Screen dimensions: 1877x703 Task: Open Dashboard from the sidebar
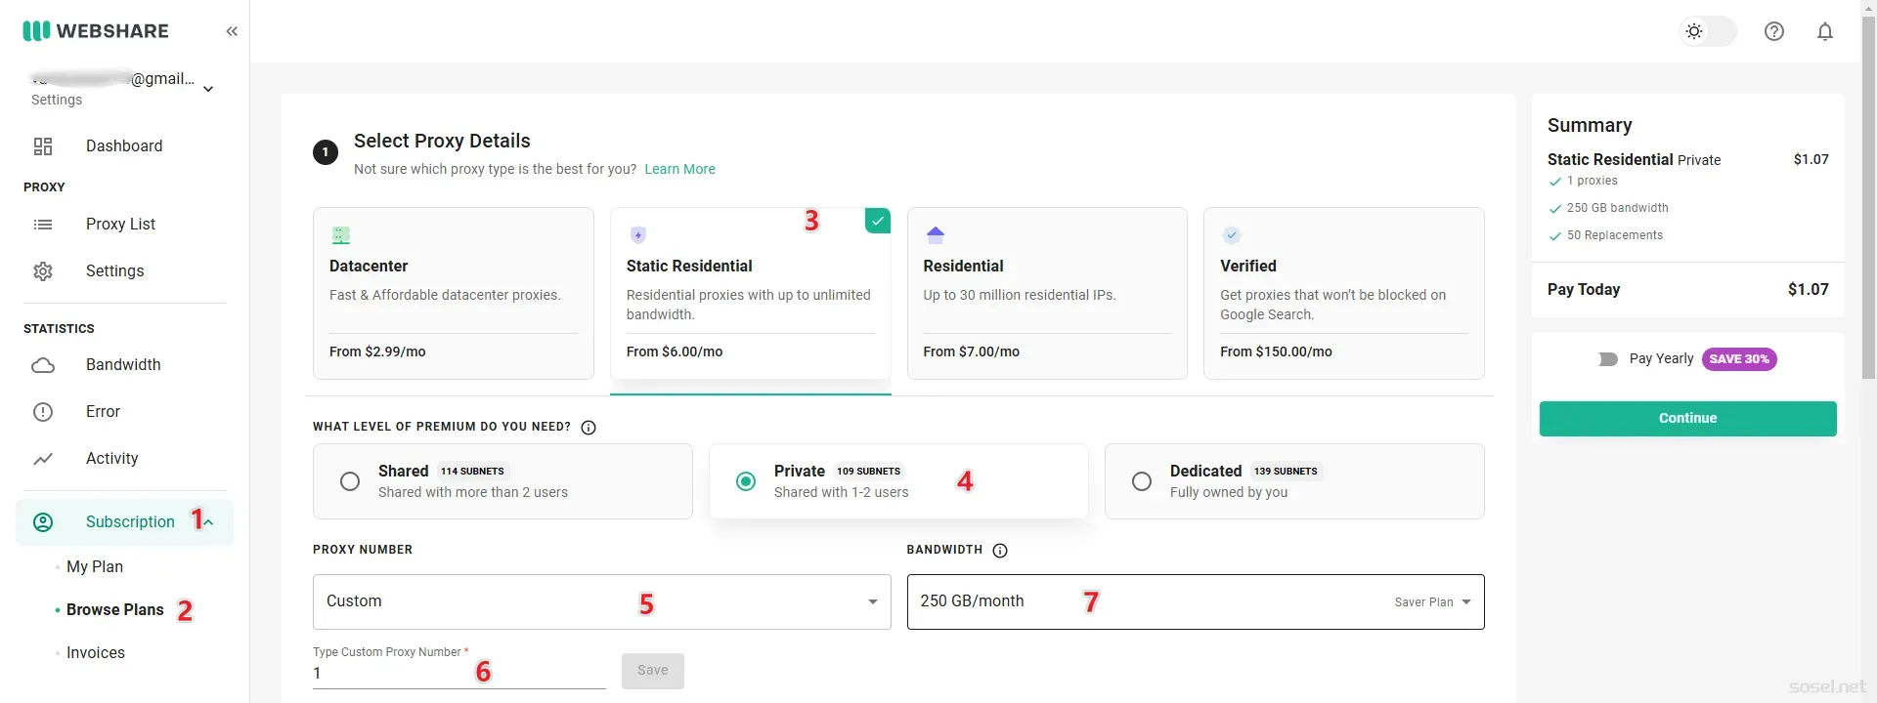coord(124,146)
